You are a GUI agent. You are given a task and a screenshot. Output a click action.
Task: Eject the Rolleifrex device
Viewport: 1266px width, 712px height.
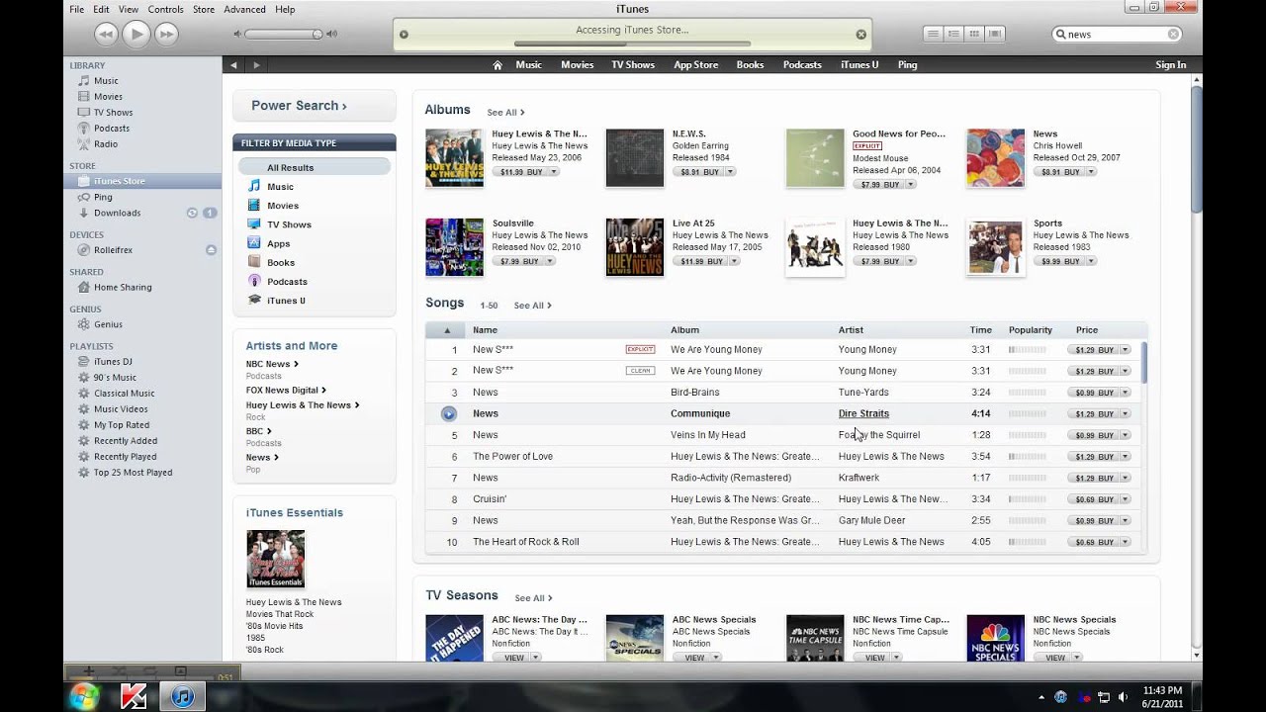coord(211,250)
